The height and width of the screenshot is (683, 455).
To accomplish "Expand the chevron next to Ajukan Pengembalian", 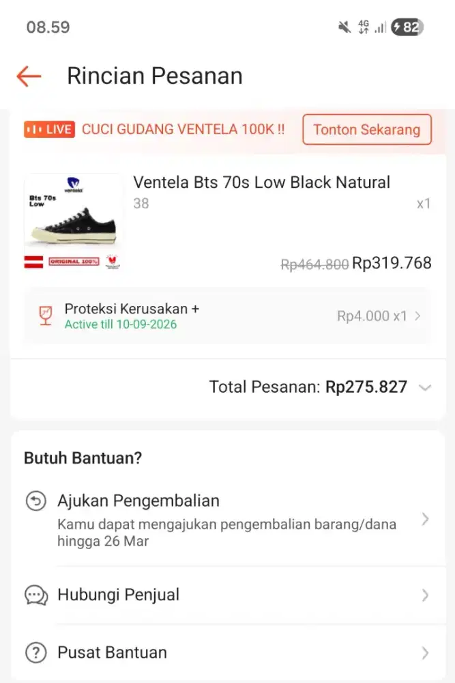I will tap(426, 519).
